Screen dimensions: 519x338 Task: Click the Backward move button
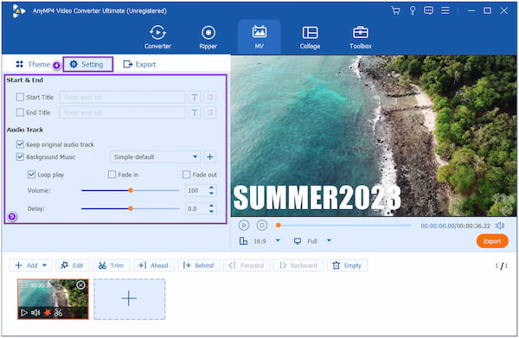[x=298, y=265]
